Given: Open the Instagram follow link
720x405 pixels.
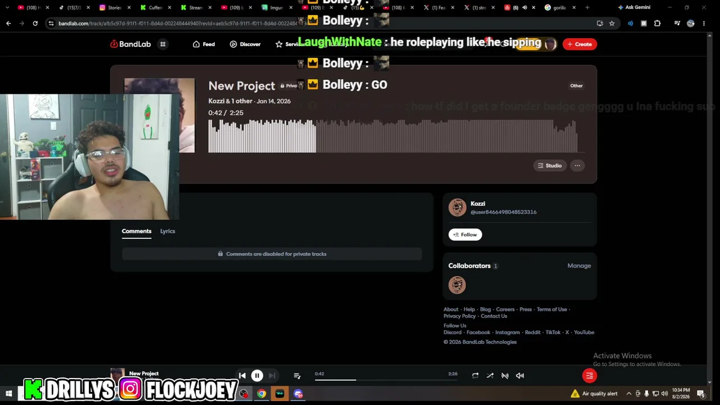Looking at the screenshot, I should click(507, 332).
